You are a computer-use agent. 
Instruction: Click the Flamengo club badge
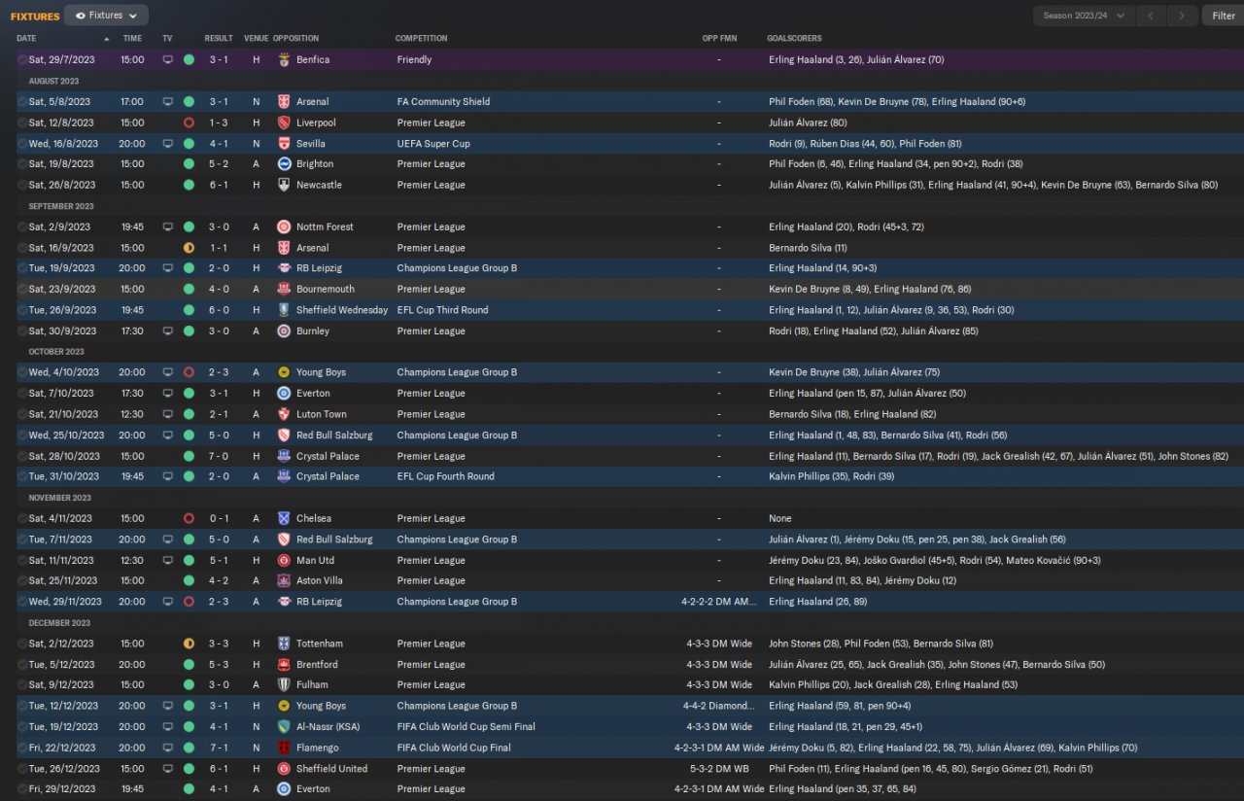[x=284, y=748]
